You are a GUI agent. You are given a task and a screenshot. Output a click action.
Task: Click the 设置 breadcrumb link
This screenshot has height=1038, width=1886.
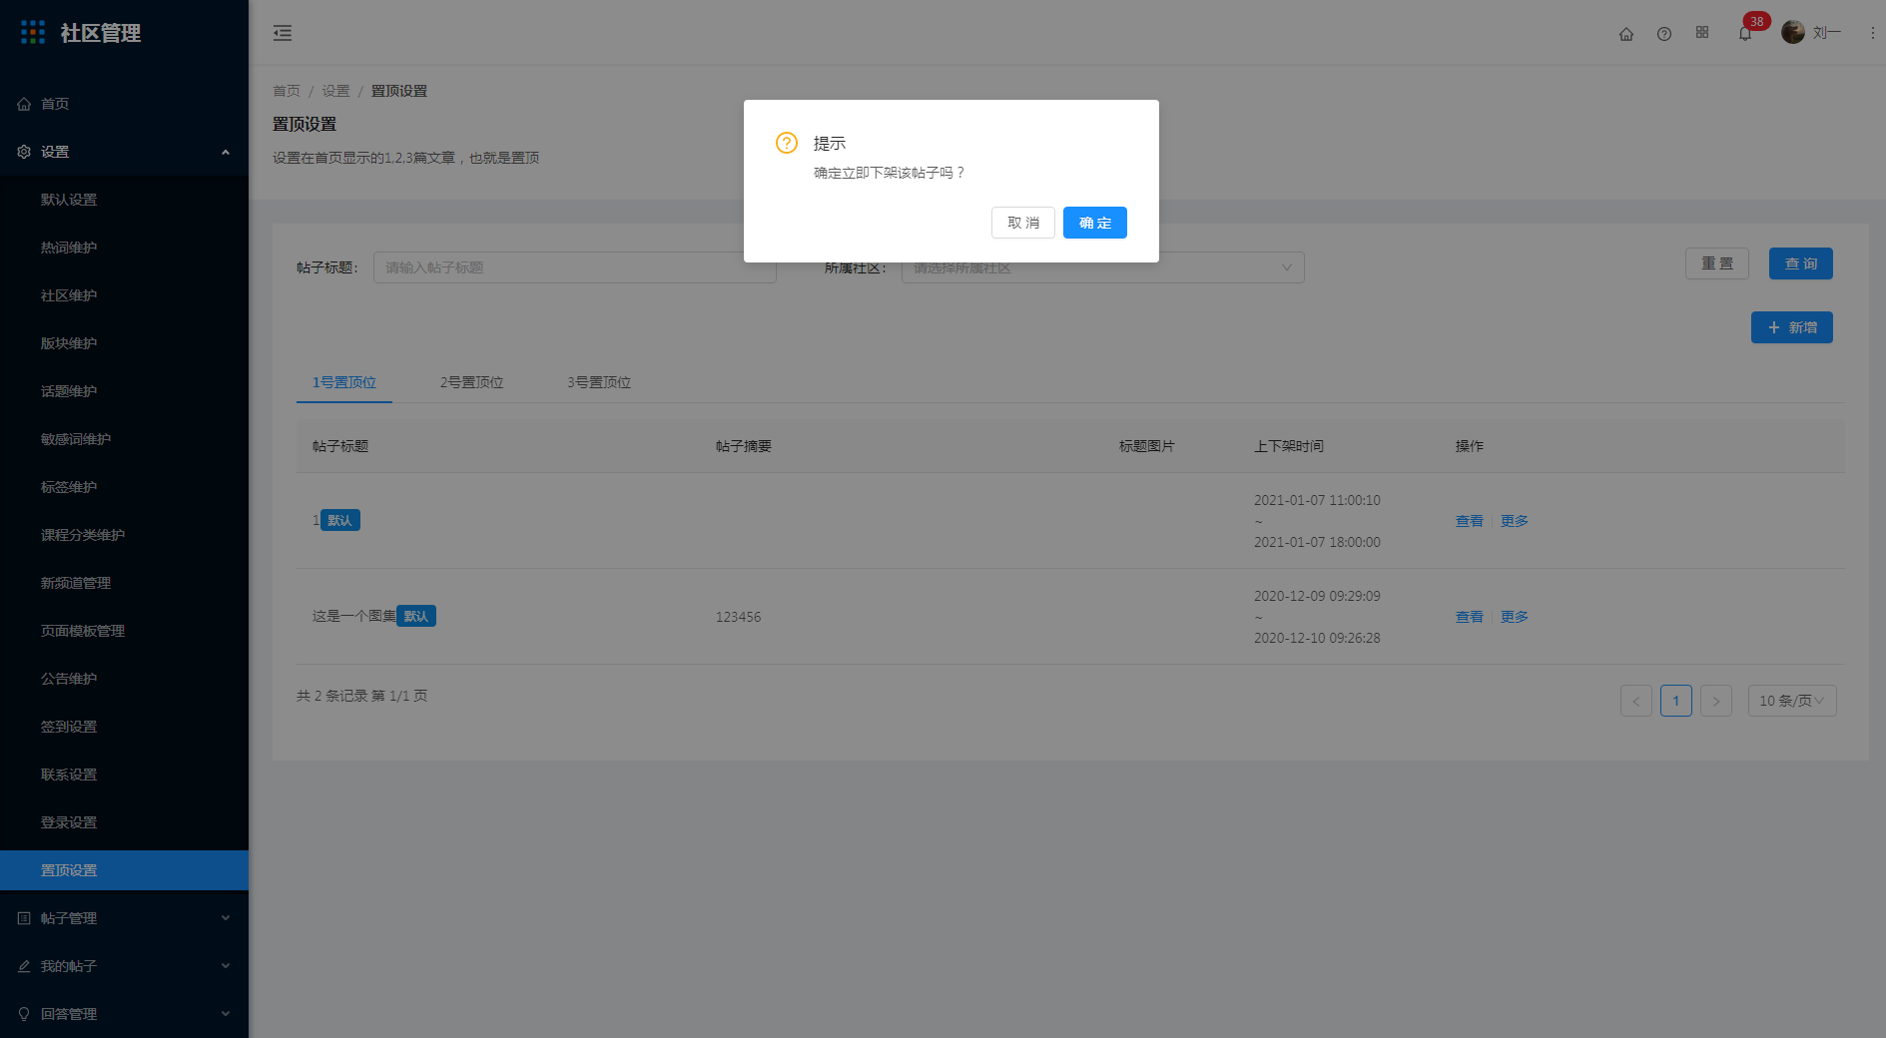pos(335,91)
